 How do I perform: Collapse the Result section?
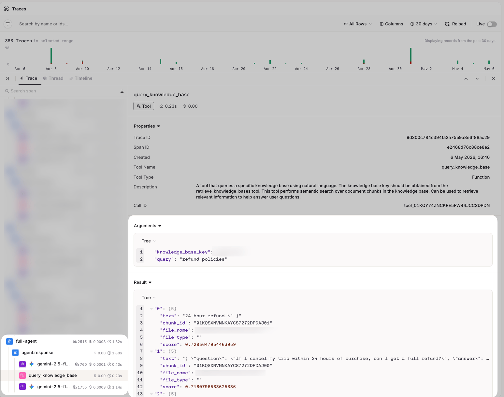143,282
